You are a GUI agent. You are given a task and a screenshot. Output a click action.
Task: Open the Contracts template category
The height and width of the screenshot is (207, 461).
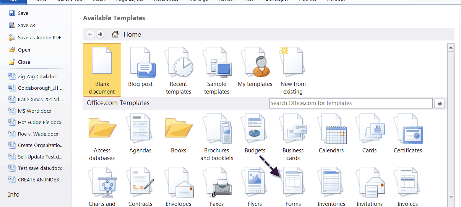pyautogui.click(x=140, y=187)
